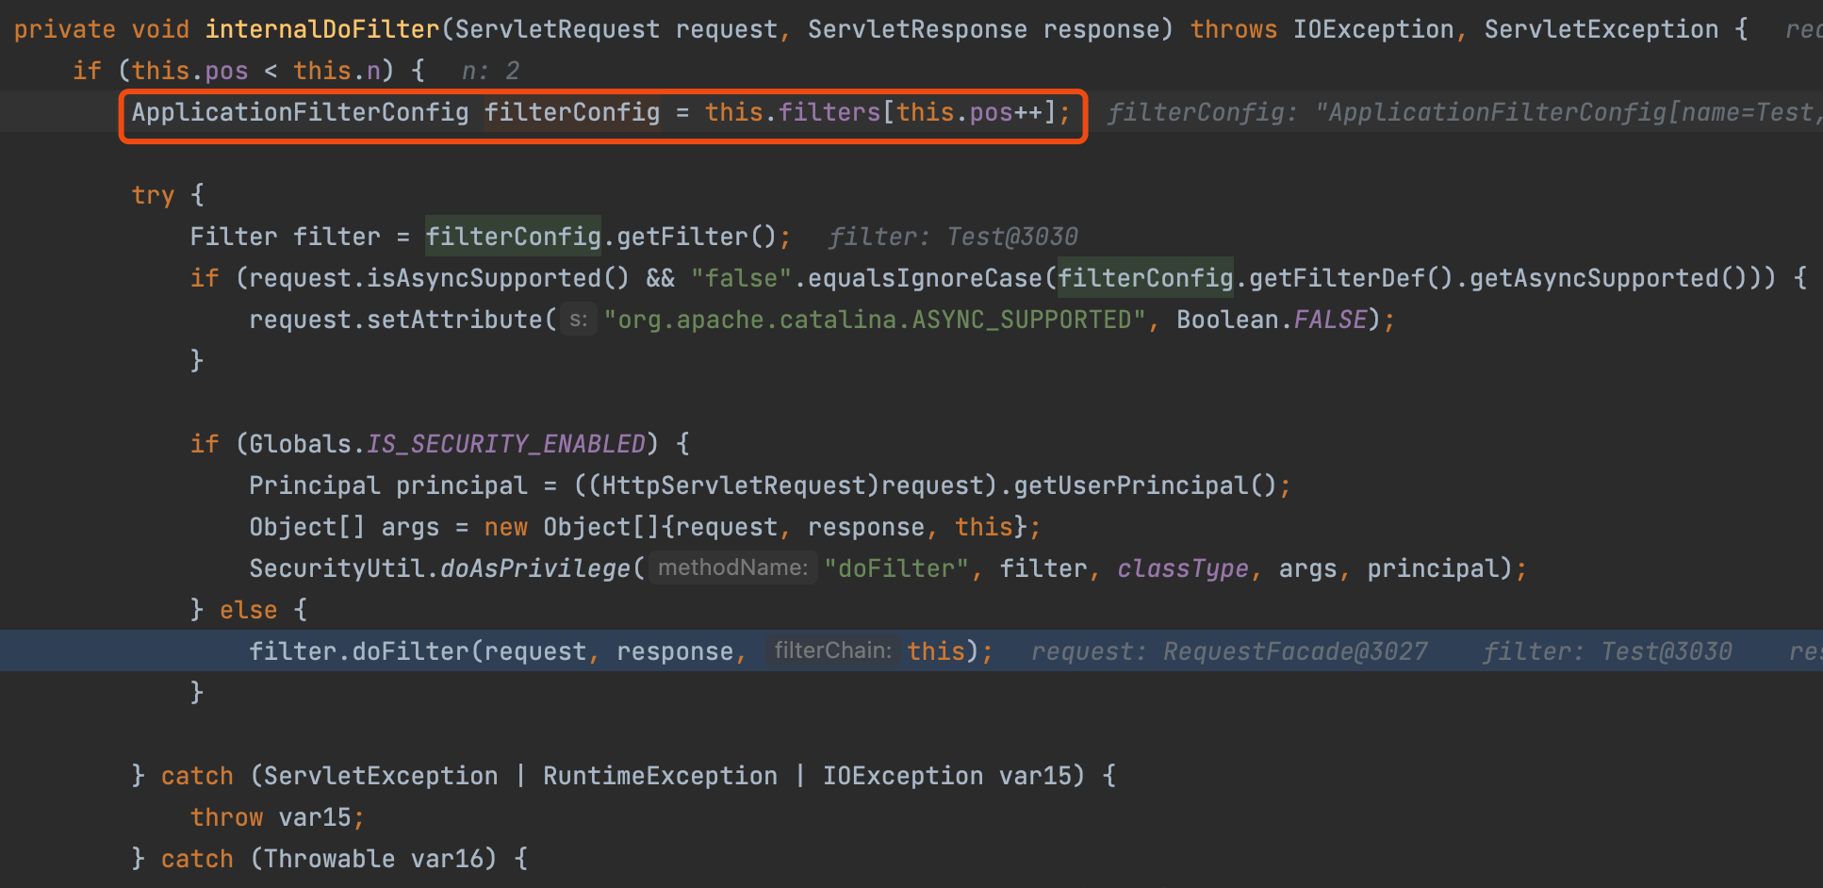Click request.setAttribute call

(x=396, y=320)
